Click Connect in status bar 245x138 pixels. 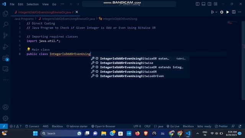(32, 126)
